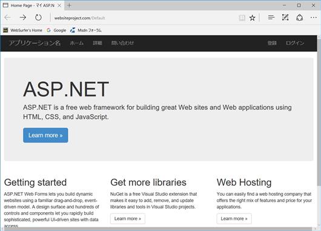Open a new browser tab
The height and width of the screenshot is (231, 321).
click(x=69, y=5)
